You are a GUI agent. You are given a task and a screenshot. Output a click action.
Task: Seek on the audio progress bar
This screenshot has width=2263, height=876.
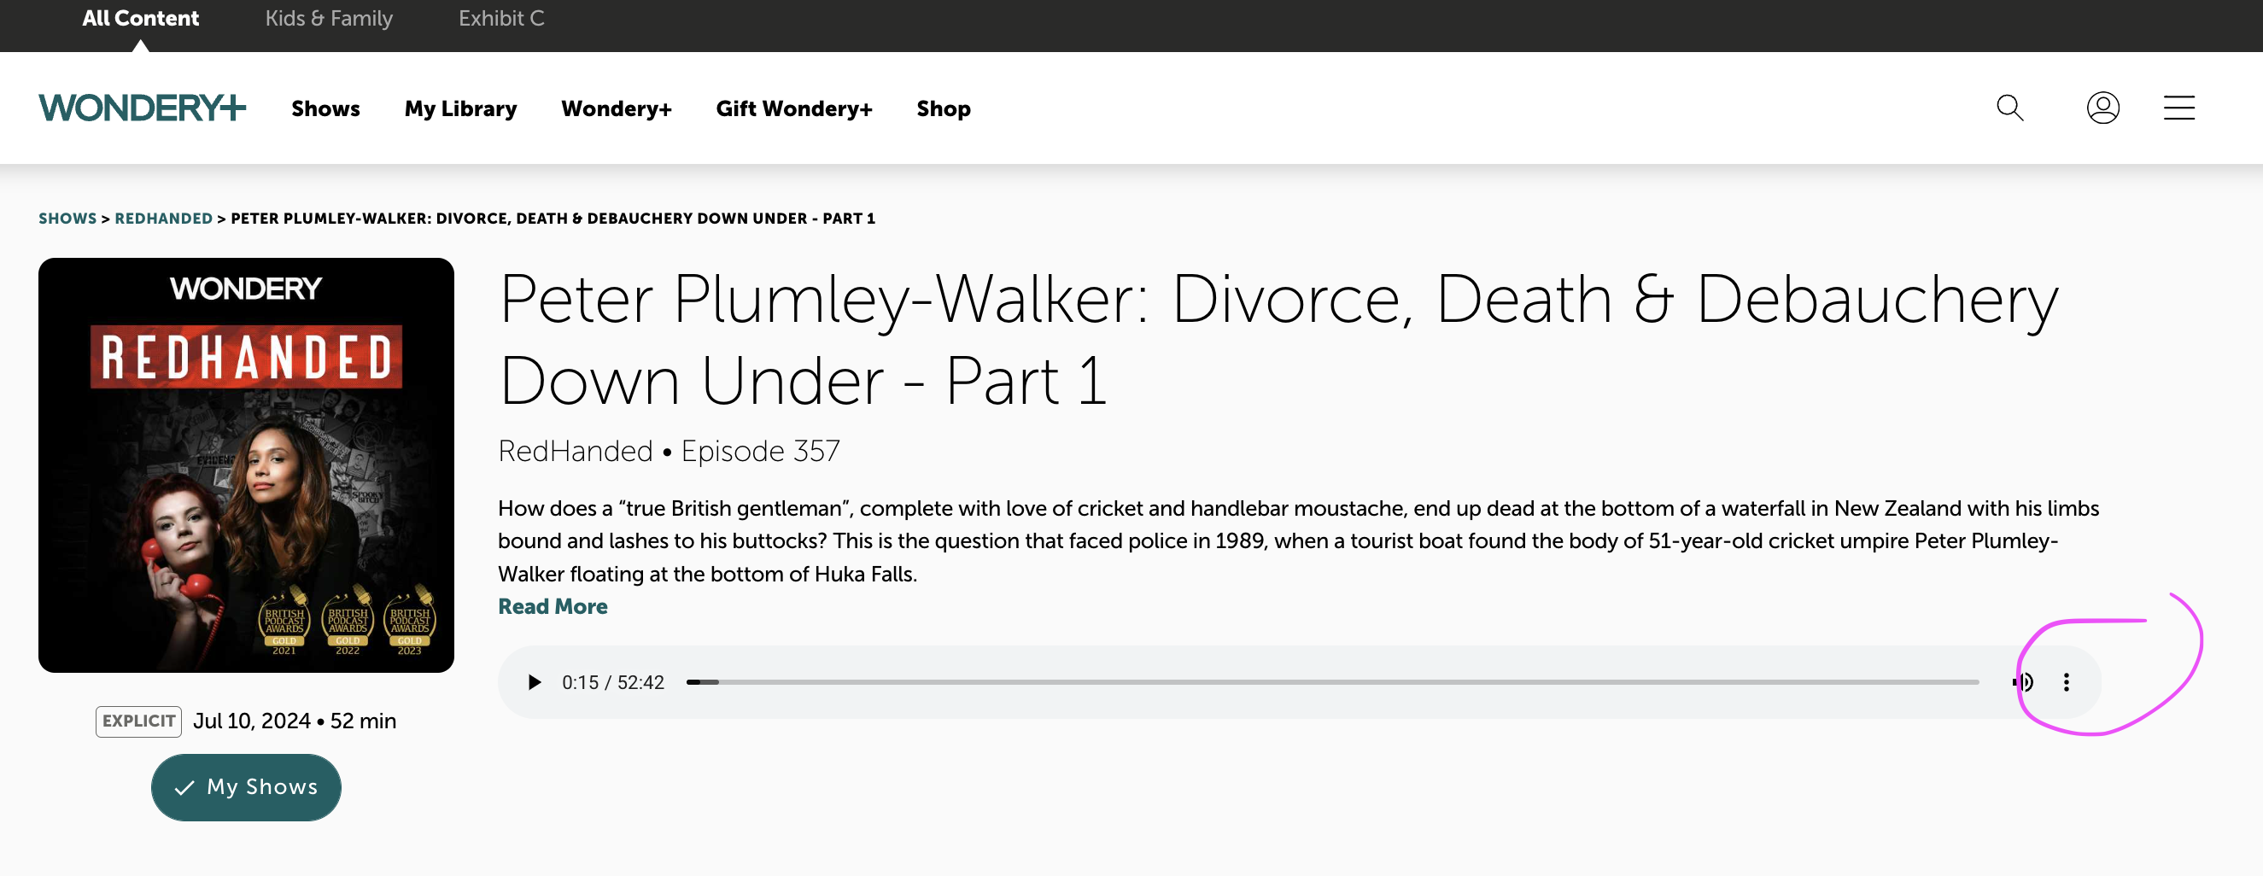pyautogui.click(x=1332, y=683)
